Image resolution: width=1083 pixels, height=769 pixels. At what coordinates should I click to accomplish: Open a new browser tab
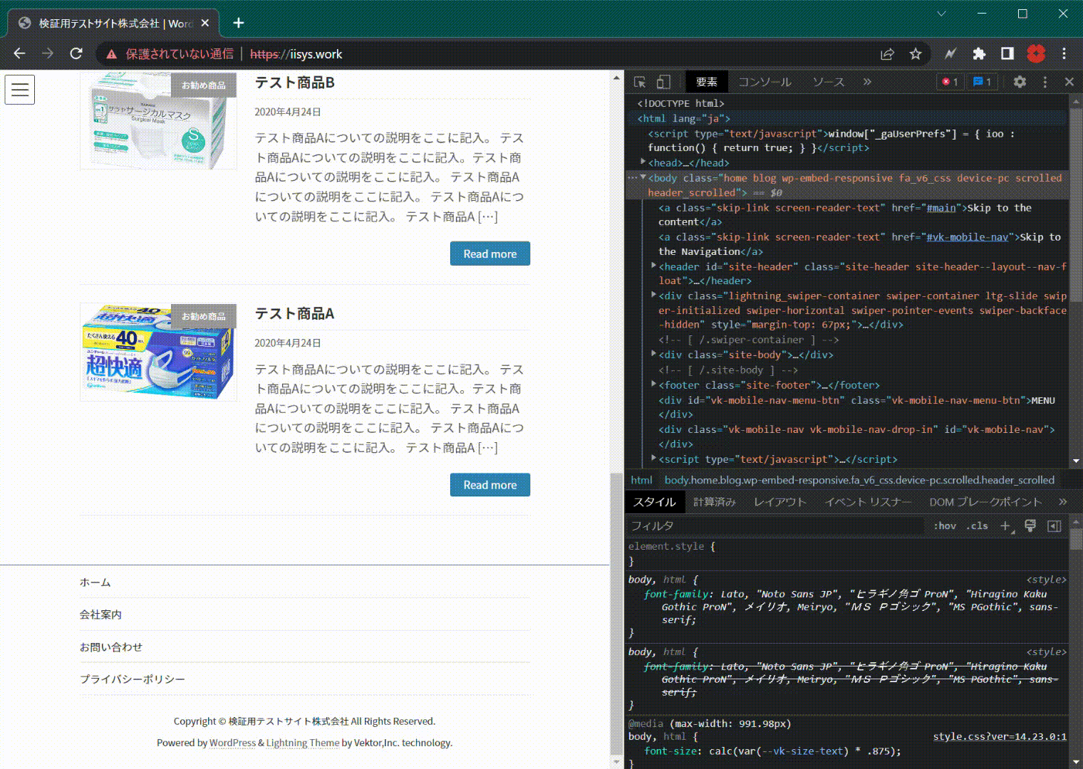pyautogui.click(x=239, y=23)
